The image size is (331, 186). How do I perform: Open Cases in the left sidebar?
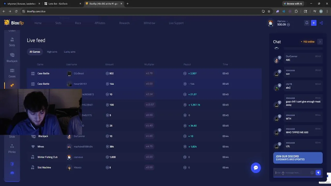tap(12, 73)
